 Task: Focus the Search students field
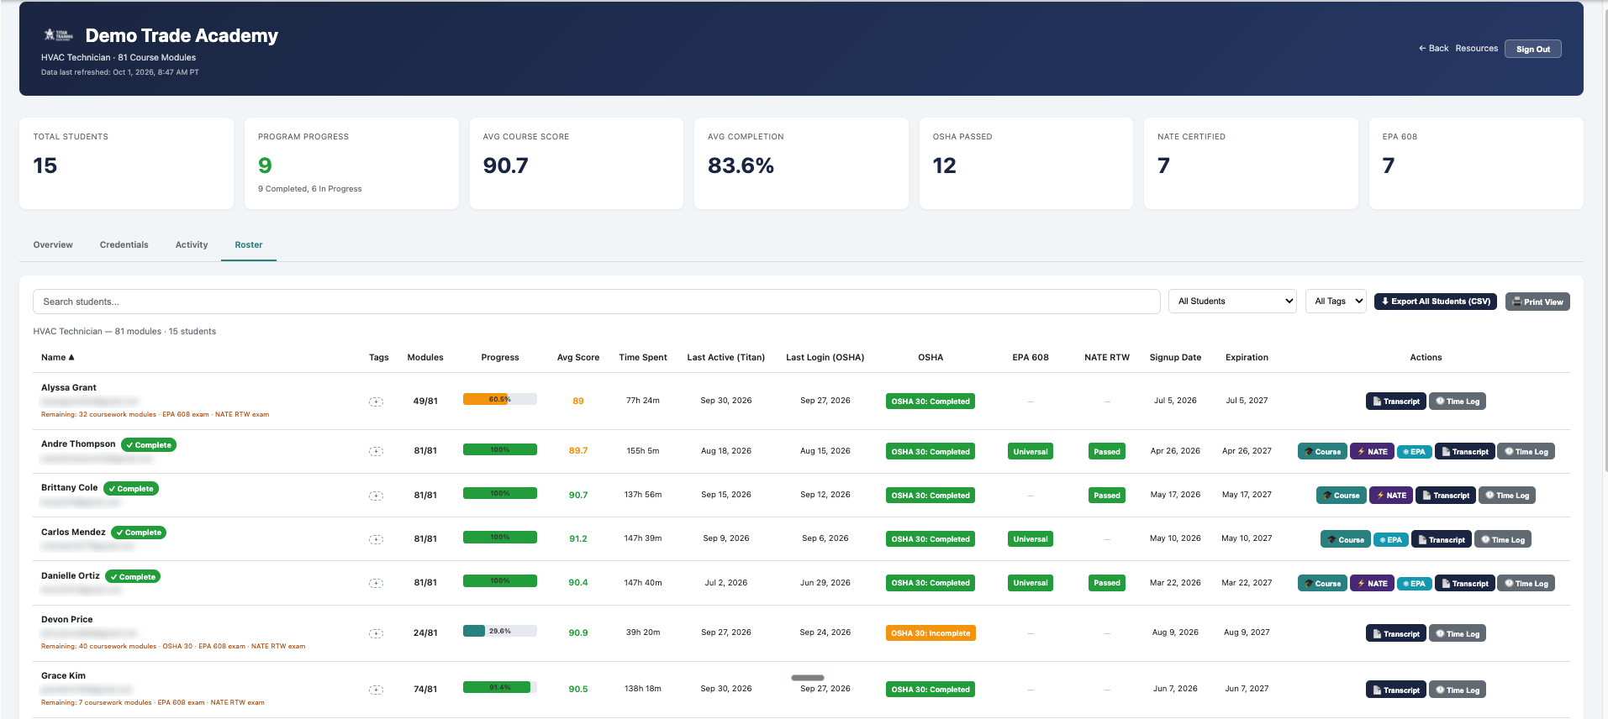coord(597,302)
